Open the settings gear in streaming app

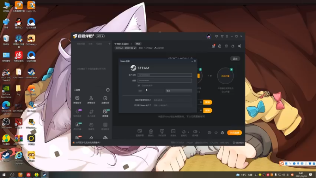222,133
